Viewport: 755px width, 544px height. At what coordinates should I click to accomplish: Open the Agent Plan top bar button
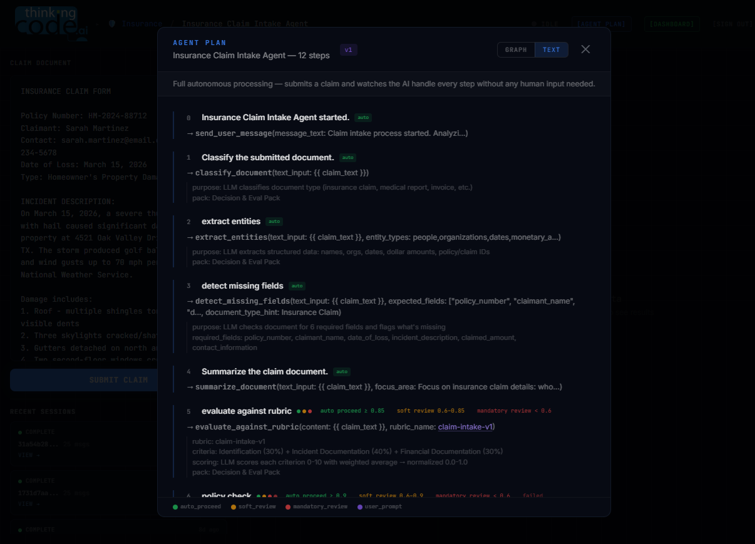click(x=601, y=24)
